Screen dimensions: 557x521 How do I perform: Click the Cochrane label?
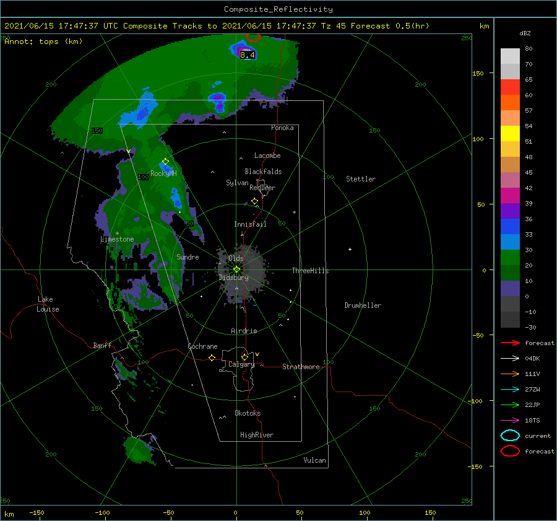click(202, 346)
